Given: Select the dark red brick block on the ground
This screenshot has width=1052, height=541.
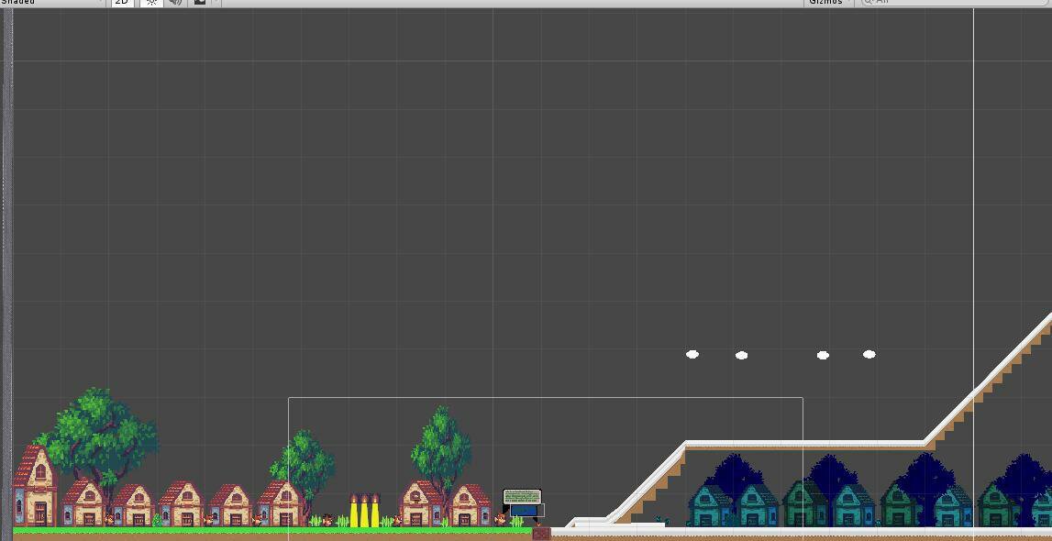Looking at the screenshot, I should (x=541, y=534).
